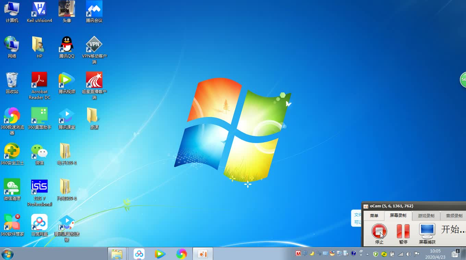Select the 计算机 desktop icon

(x=12, y=12)
